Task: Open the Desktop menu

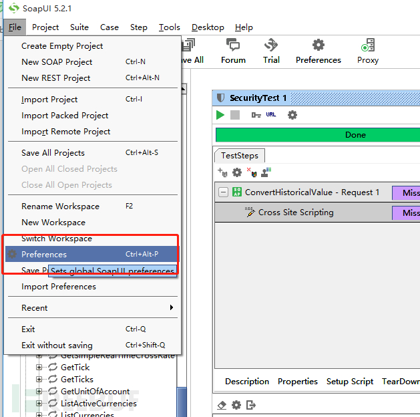Action: pos(208,27)
